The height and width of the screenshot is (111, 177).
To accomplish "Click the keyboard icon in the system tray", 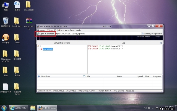I will pyautogui.click(x=149, y=108).
